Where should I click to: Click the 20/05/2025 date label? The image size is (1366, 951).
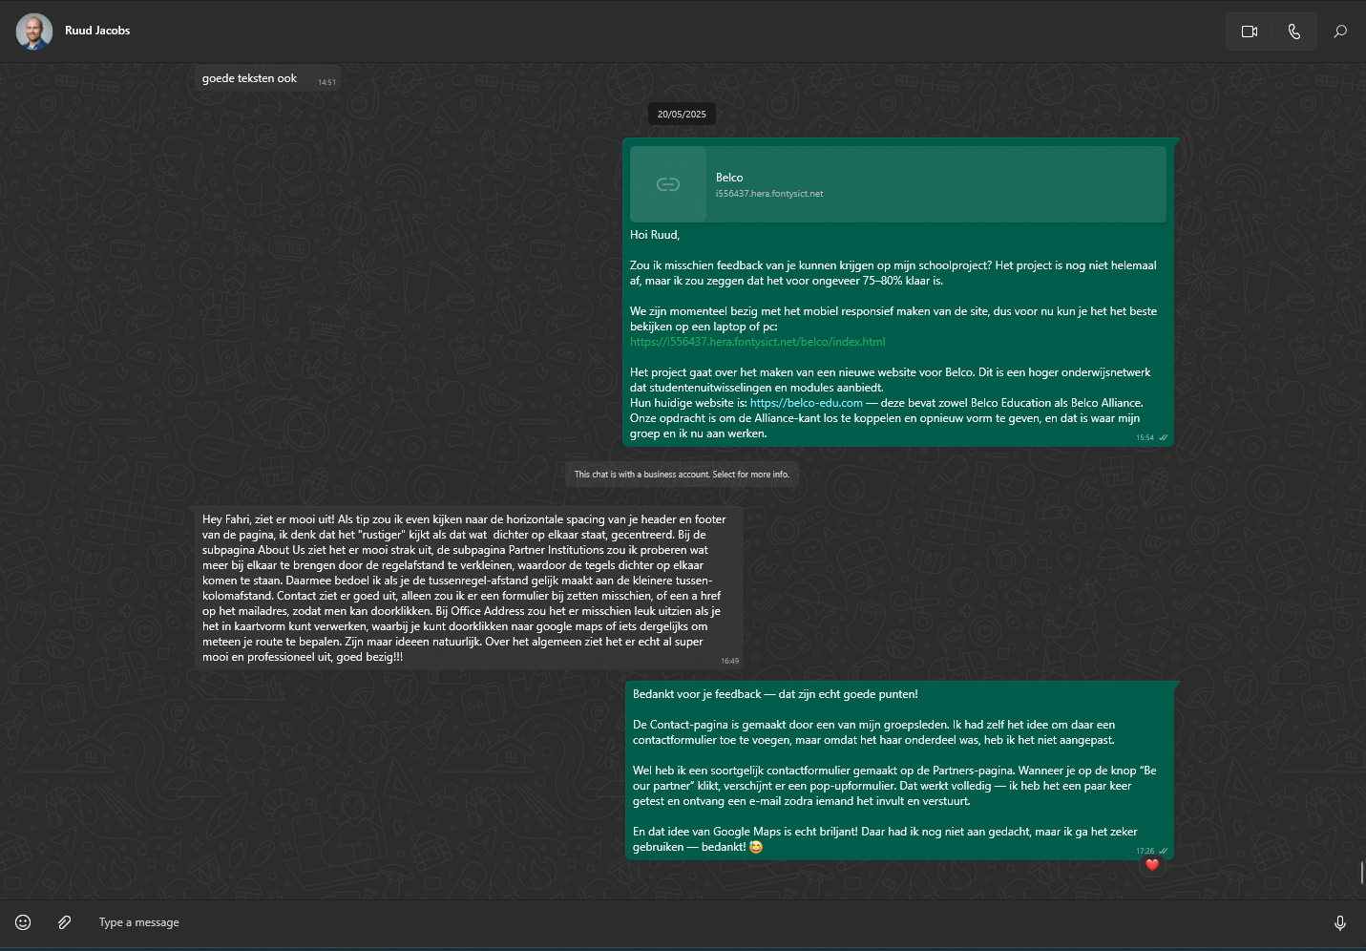tap(682, 115)
